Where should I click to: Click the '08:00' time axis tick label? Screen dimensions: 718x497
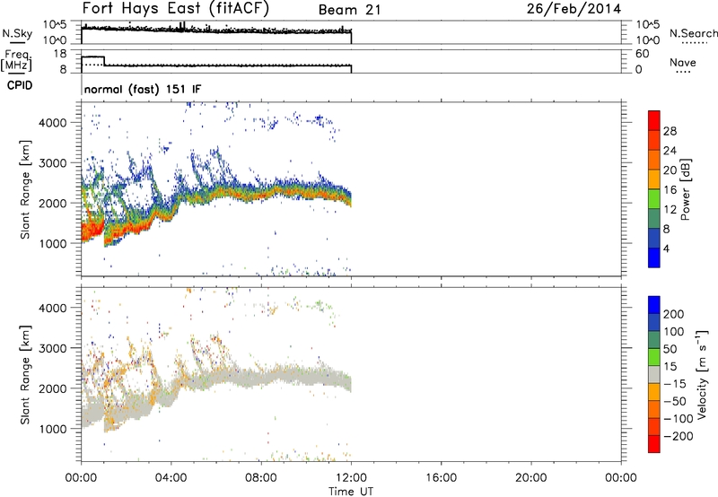pyautogui.click(x=261, y=478)
